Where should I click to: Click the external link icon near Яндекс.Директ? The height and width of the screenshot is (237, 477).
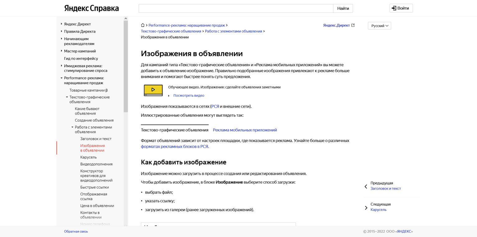point(353,25)
